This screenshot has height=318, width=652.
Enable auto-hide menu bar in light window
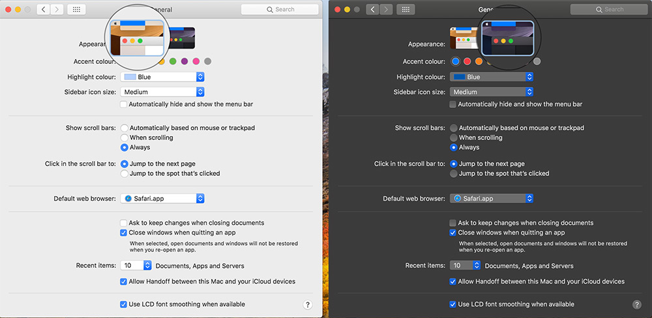point(123,104)
